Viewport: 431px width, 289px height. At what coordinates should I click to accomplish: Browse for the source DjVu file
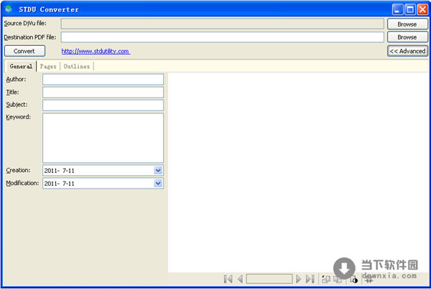[407, 24]
